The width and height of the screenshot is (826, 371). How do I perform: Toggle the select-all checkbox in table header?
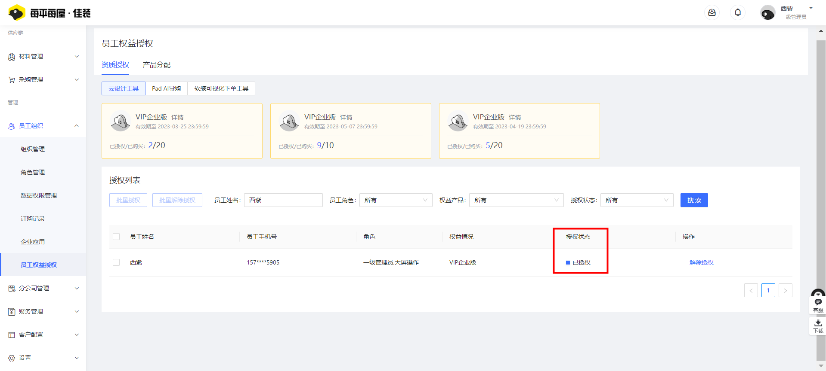[116, 237]
